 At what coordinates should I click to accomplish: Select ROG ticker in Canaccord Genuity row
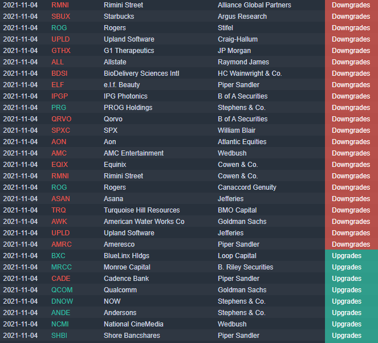pos(59,187)
